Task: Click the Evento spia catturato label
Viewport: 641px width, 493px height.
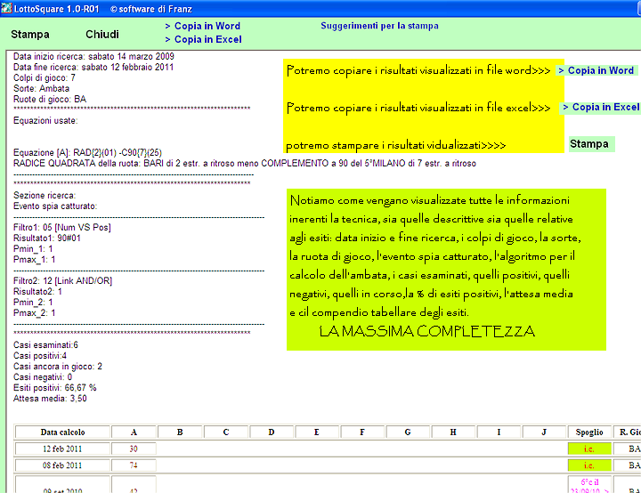Action: (x=55, y=206)
